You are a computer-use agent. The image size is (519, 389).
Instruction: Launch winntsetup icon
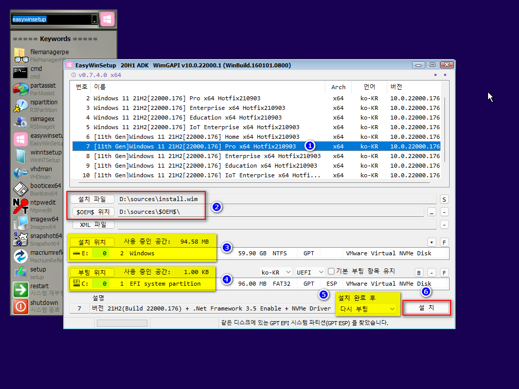[20, 156]
